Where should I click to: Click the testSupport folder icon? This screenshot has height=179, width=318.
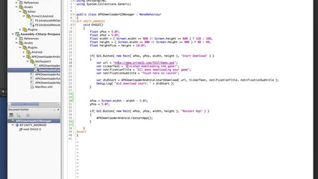pos(32,61)
